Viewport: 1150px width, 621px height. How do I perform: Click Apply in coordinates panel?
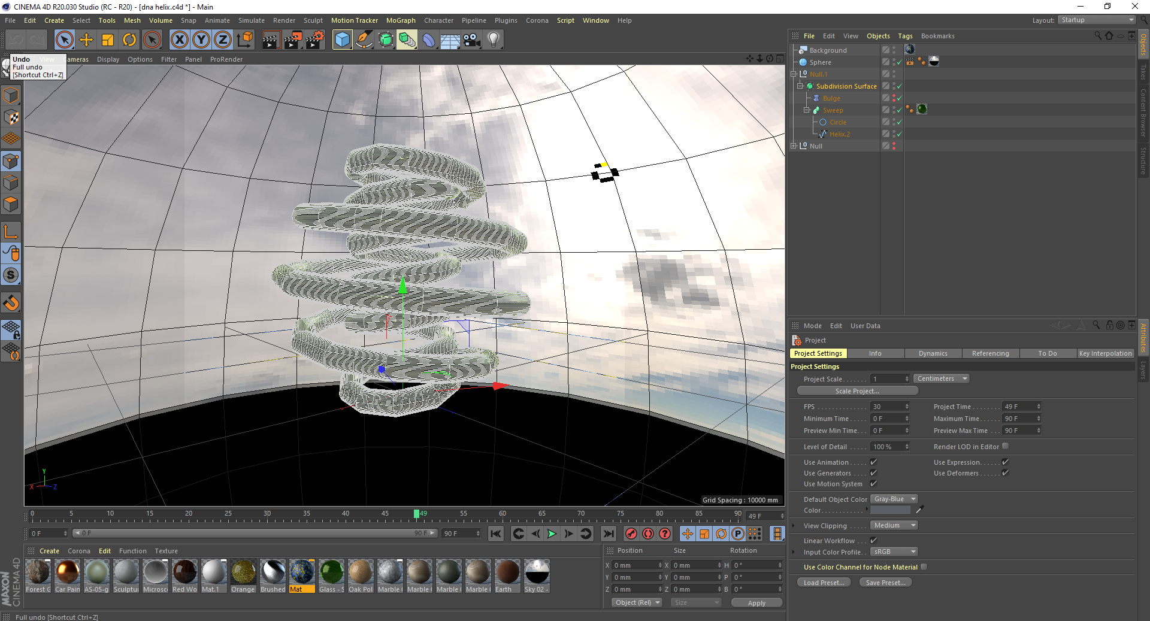click(756, 603)
